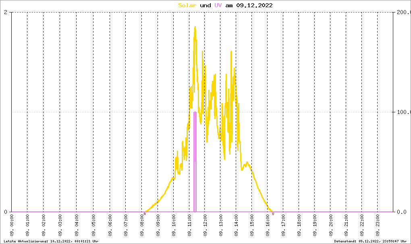The height and width of the screenshot is (244, 411).
Task: Click the '09. 04:00' time axis label
Action: tap(77, 225)
